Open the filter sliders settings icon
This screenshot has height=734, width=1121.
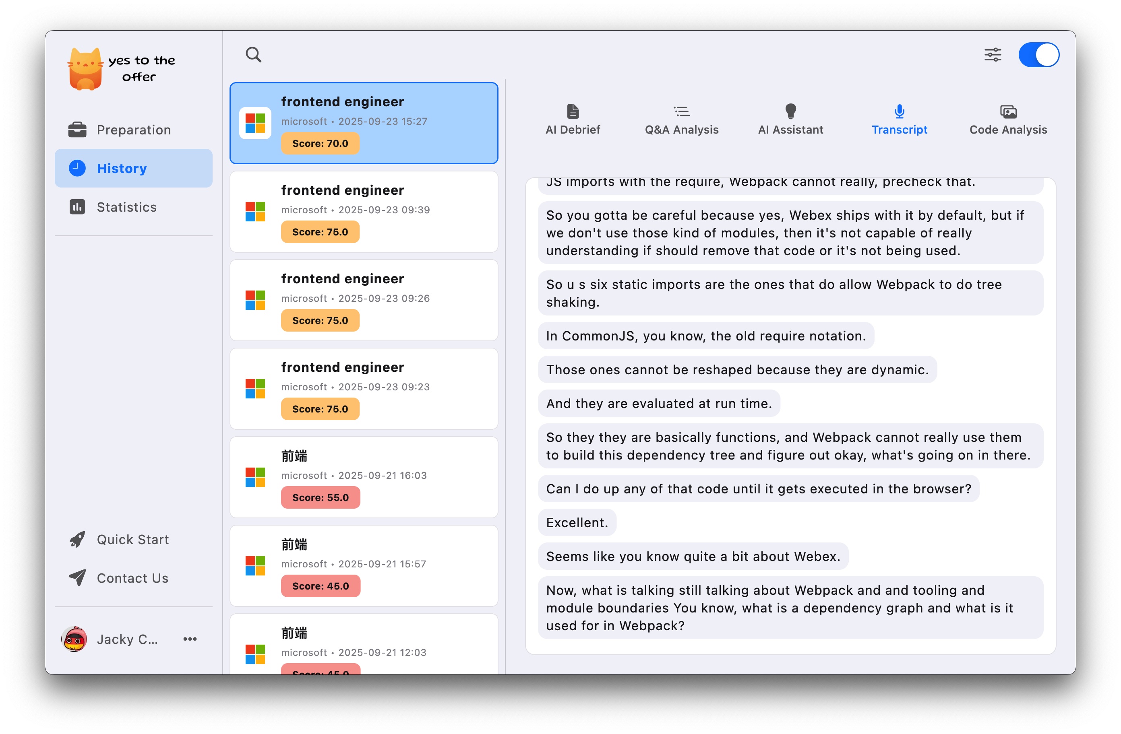[993, 55]
